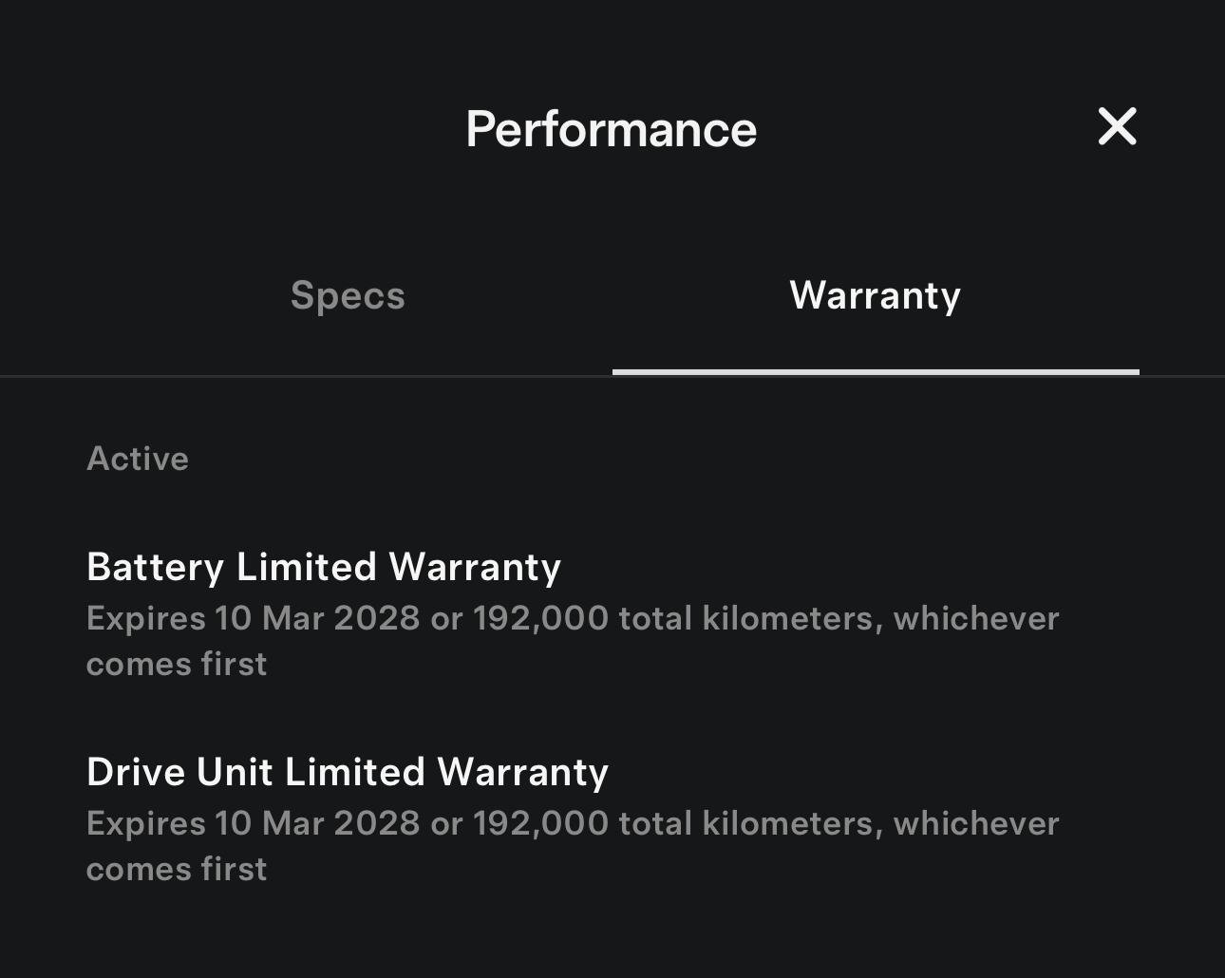Open the Battery Limited Warranty entry
Screen dimensions: 1225x978
[x=324, y=567]
